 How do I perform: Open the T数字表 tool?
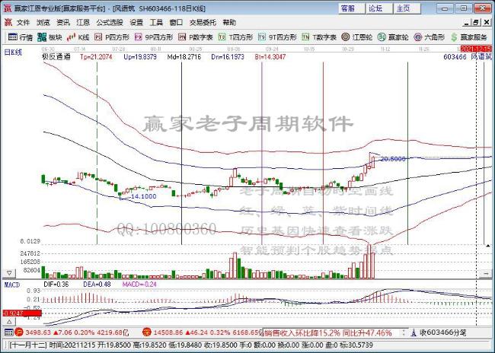coord(319,37)
